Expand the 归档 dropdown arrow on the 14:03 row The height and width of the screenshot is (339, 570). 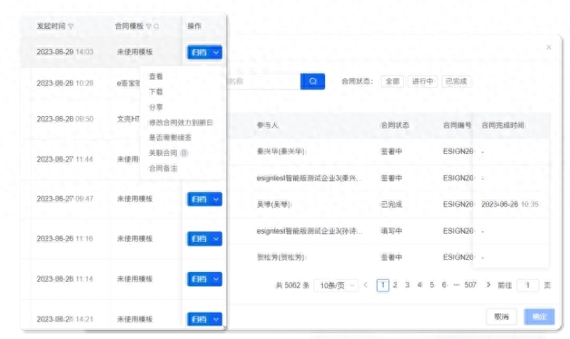(216, 53)
